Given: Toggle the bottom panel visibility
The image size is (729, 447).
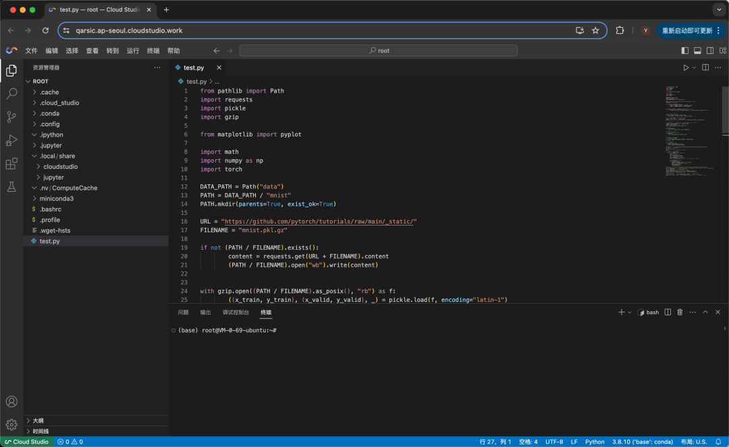Looking at the screenshot, I should click(697, 50).
